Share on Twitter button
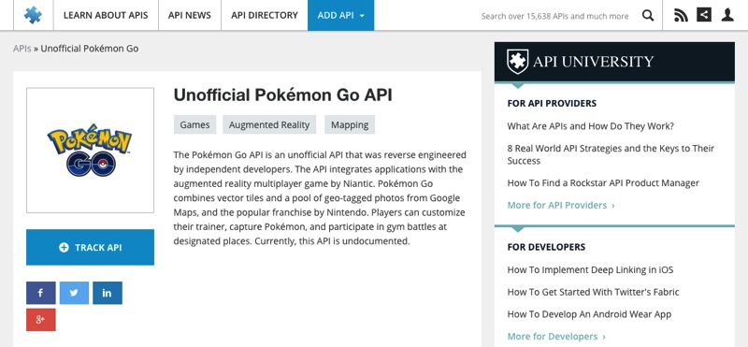The width and height of the screenshot is (748, 347). 74,293
